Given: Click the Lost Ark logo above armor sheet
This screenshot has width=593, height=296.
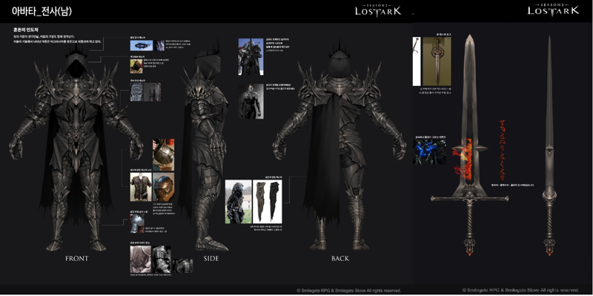Looking at the screenshot, I should click(378, 10).
